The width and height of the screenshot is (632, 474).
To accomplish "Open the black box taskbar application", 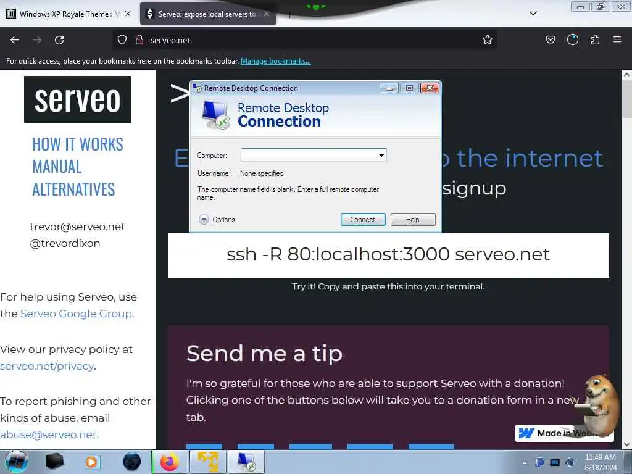I will tap(55, 462).
